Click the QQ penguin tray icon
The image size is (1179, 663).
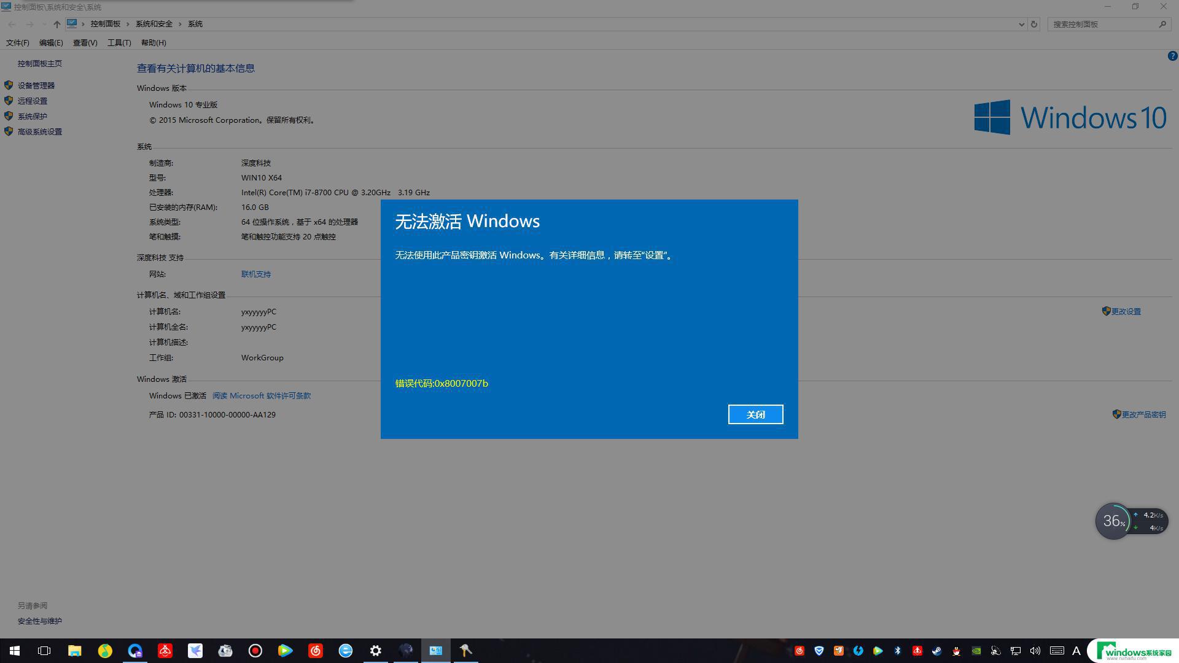[x=957, y=651]
